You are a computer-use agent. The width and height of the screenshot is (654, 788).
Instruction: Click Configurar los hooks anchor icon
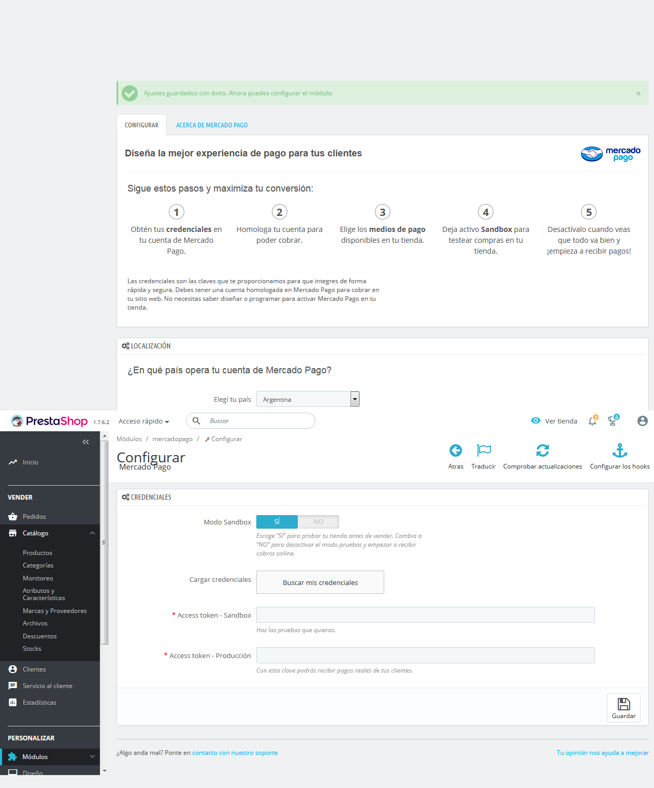tap(620, 450)
